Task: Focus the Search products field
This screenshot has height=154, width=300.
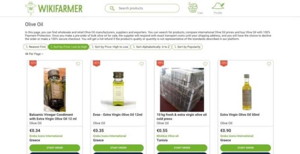Action: (142, 8)
